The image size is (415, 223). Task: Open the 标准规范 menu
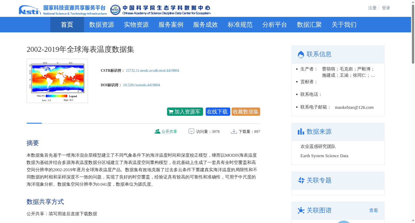[x=240, y=25]
